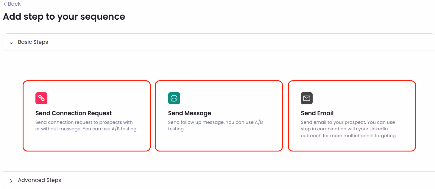Select the Basic Steps header
The height and width of the screenshot is (189, 435).
click(33, 42)
